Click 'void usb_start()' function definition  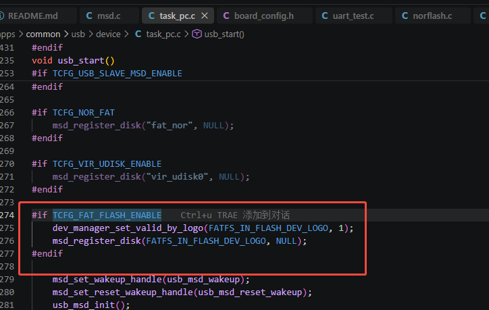pos(73,61)
